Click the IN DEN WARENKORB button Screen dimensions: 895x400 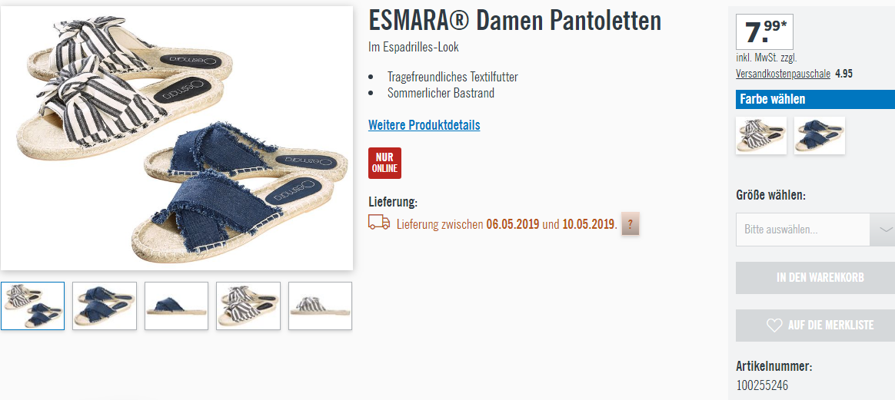[x=815, y=278]
